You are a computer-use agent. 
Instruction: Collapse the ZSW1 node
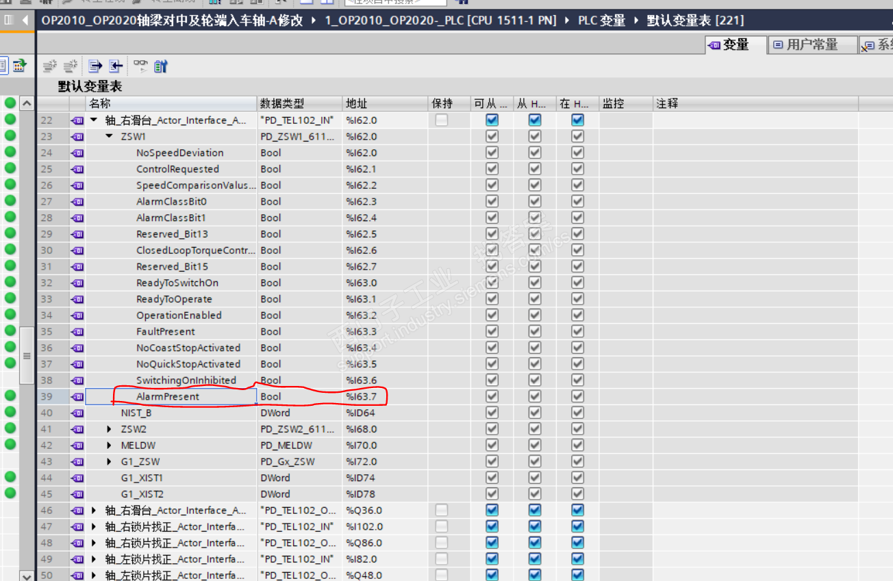(110, 137)
